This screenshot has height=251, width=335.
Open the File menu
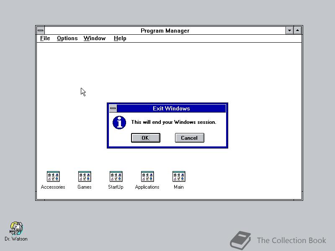(x=45, y=38)
